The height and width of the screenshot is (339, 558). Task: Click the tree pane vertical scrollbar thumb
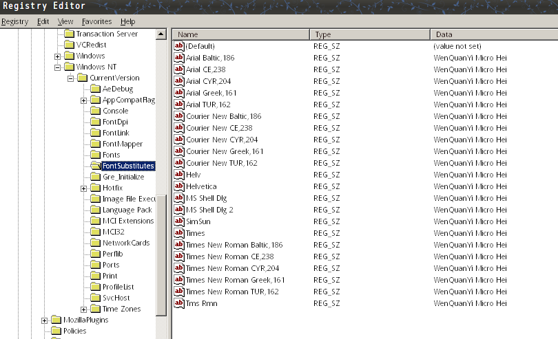(x=161, y=255)
